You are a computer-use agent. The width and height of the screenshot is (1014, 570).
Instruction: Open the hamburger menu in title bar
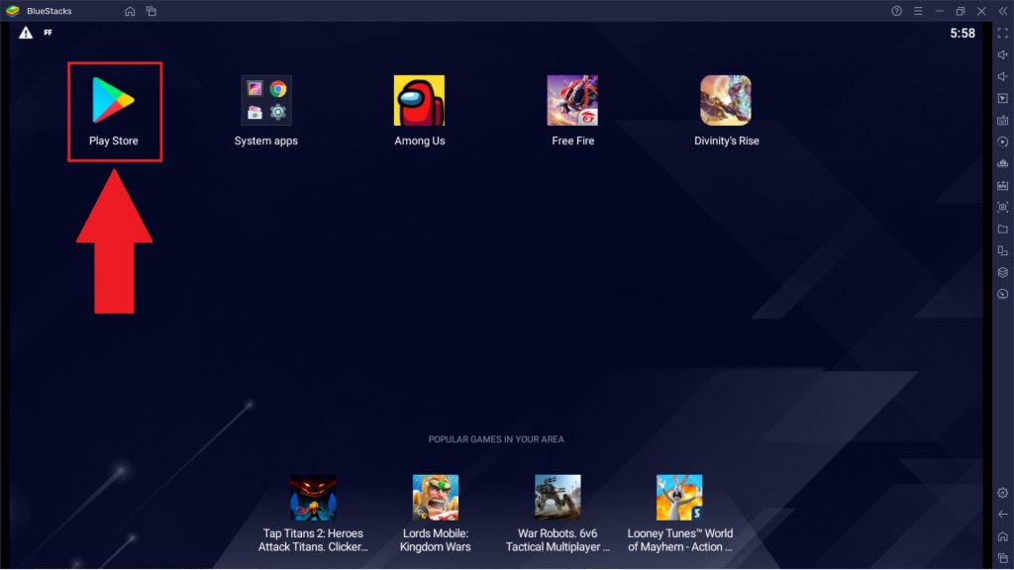click(x=918, y=11)
